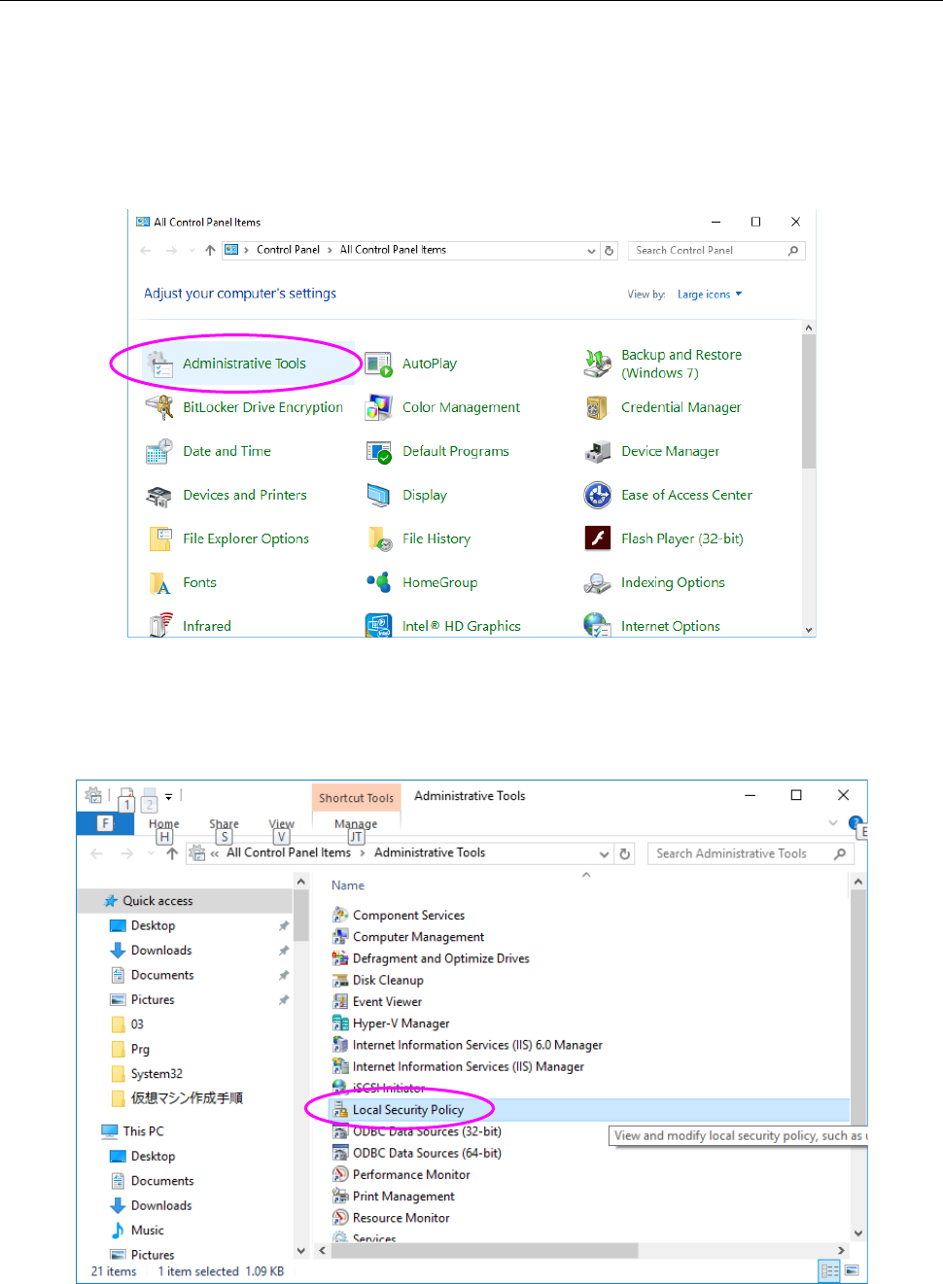
Task: Switch to large thumbnails view in status bar
Action: [x=852, y=1270]
